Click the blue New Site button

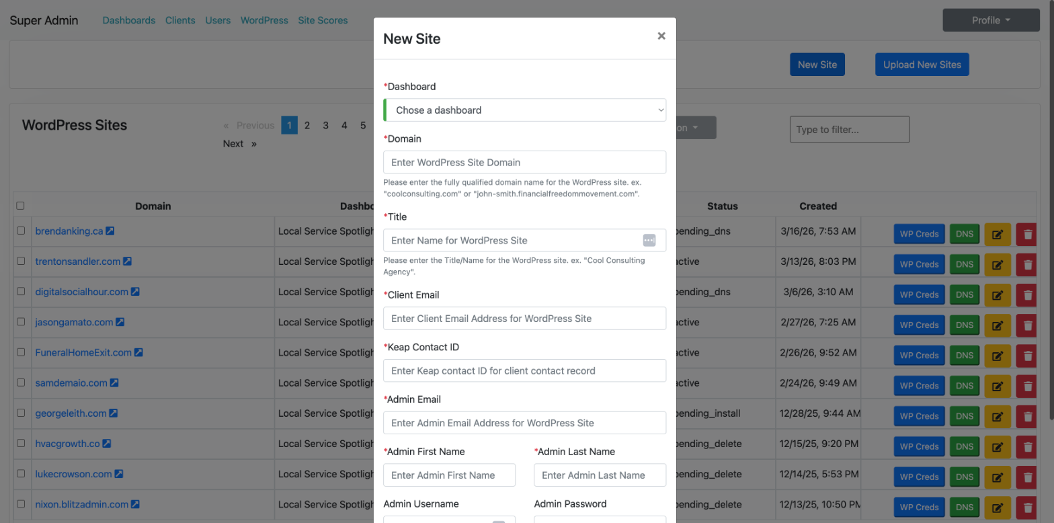click(x=817, y=65)
